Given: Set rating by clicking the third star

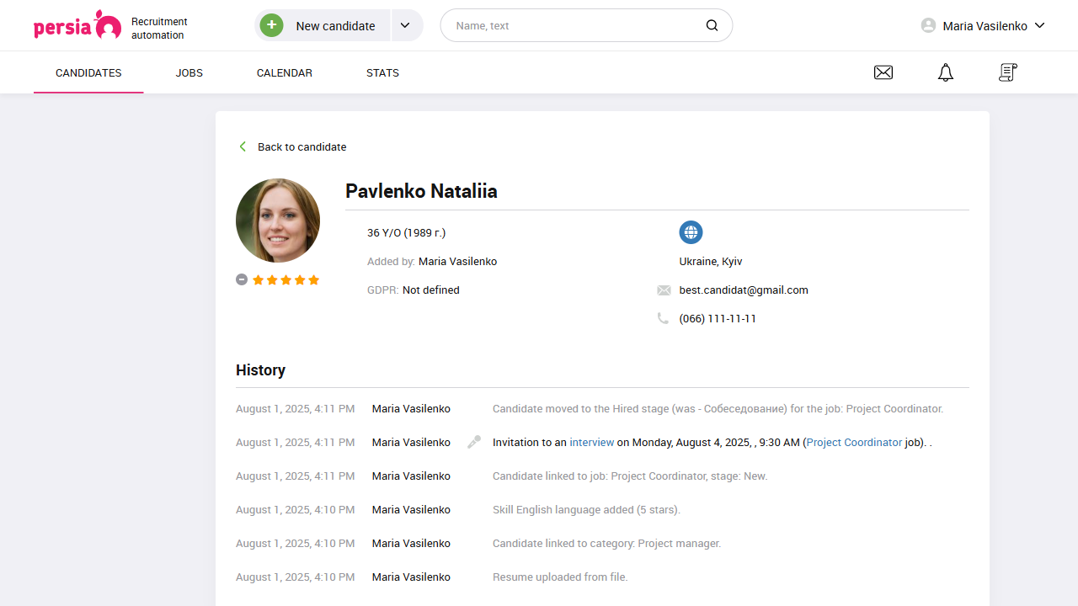Looking at the screenshot, I should (x=286, y=279).
